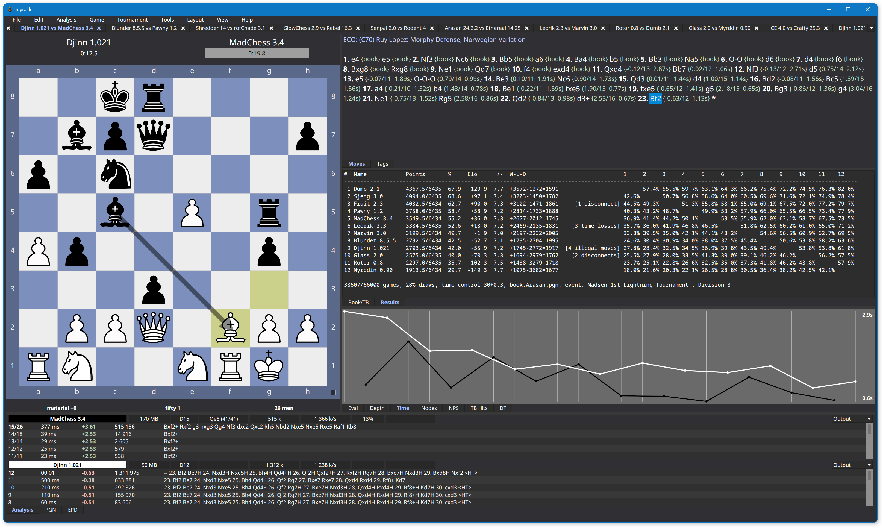This screenshot has height=528, width=883.
Task: Click the black king on c8
Action: 115,97
